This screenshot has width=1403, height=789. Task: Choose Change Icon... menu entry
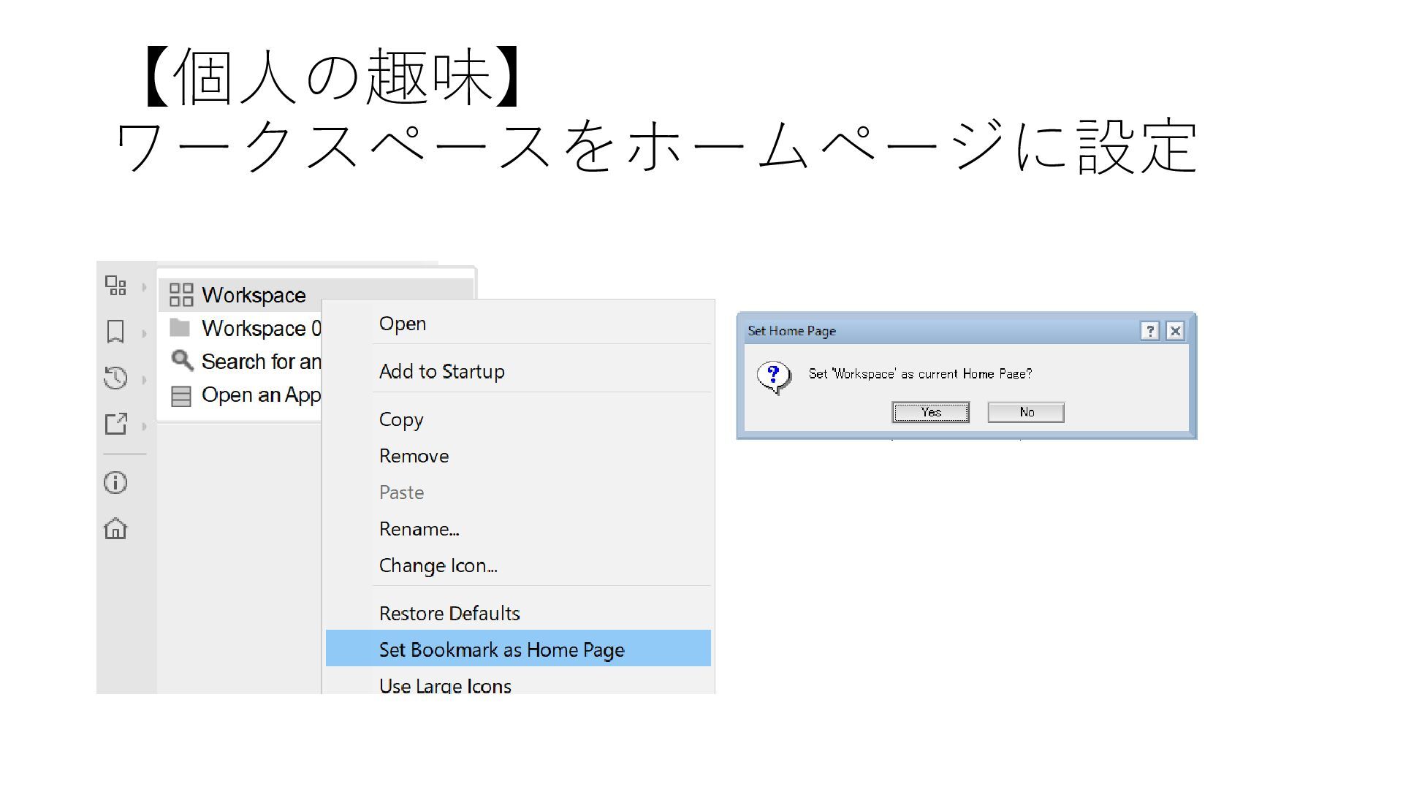point(438,565)
